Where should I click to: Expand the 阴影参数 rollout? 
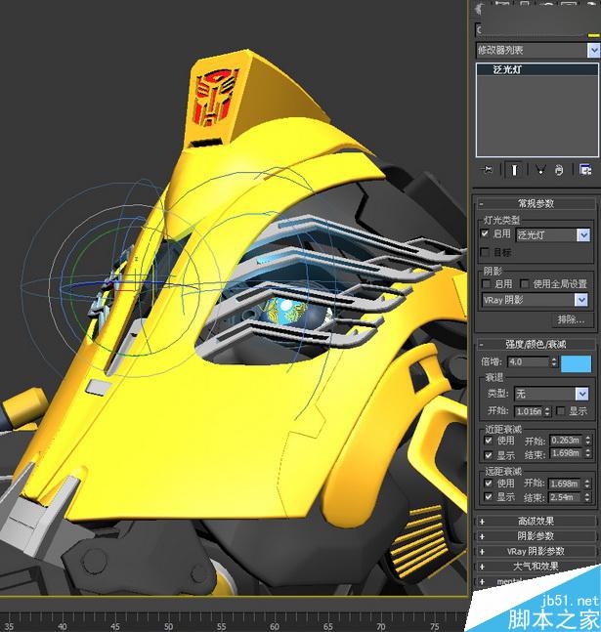537,536
